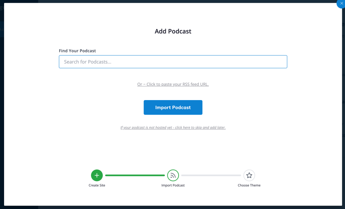Click the Create Site step label
This screenshot has height=209, width=345.
(97, 185)
